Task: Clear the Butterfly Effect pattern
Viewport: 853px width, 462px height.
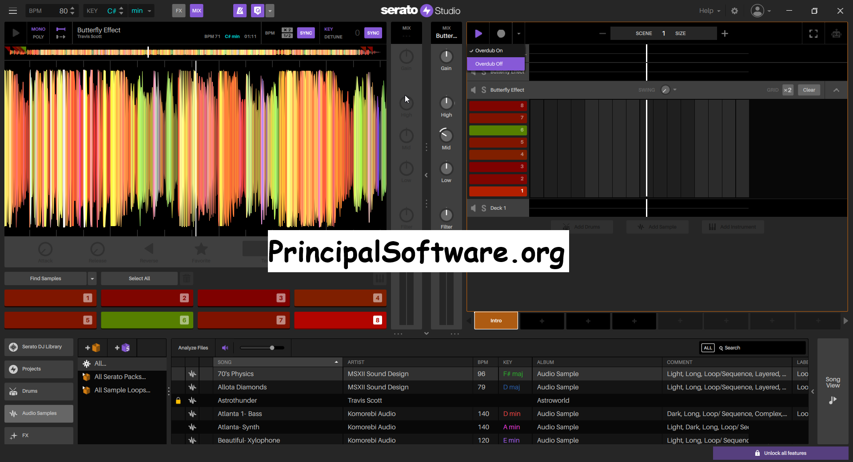Action: (x=809, y=90)
